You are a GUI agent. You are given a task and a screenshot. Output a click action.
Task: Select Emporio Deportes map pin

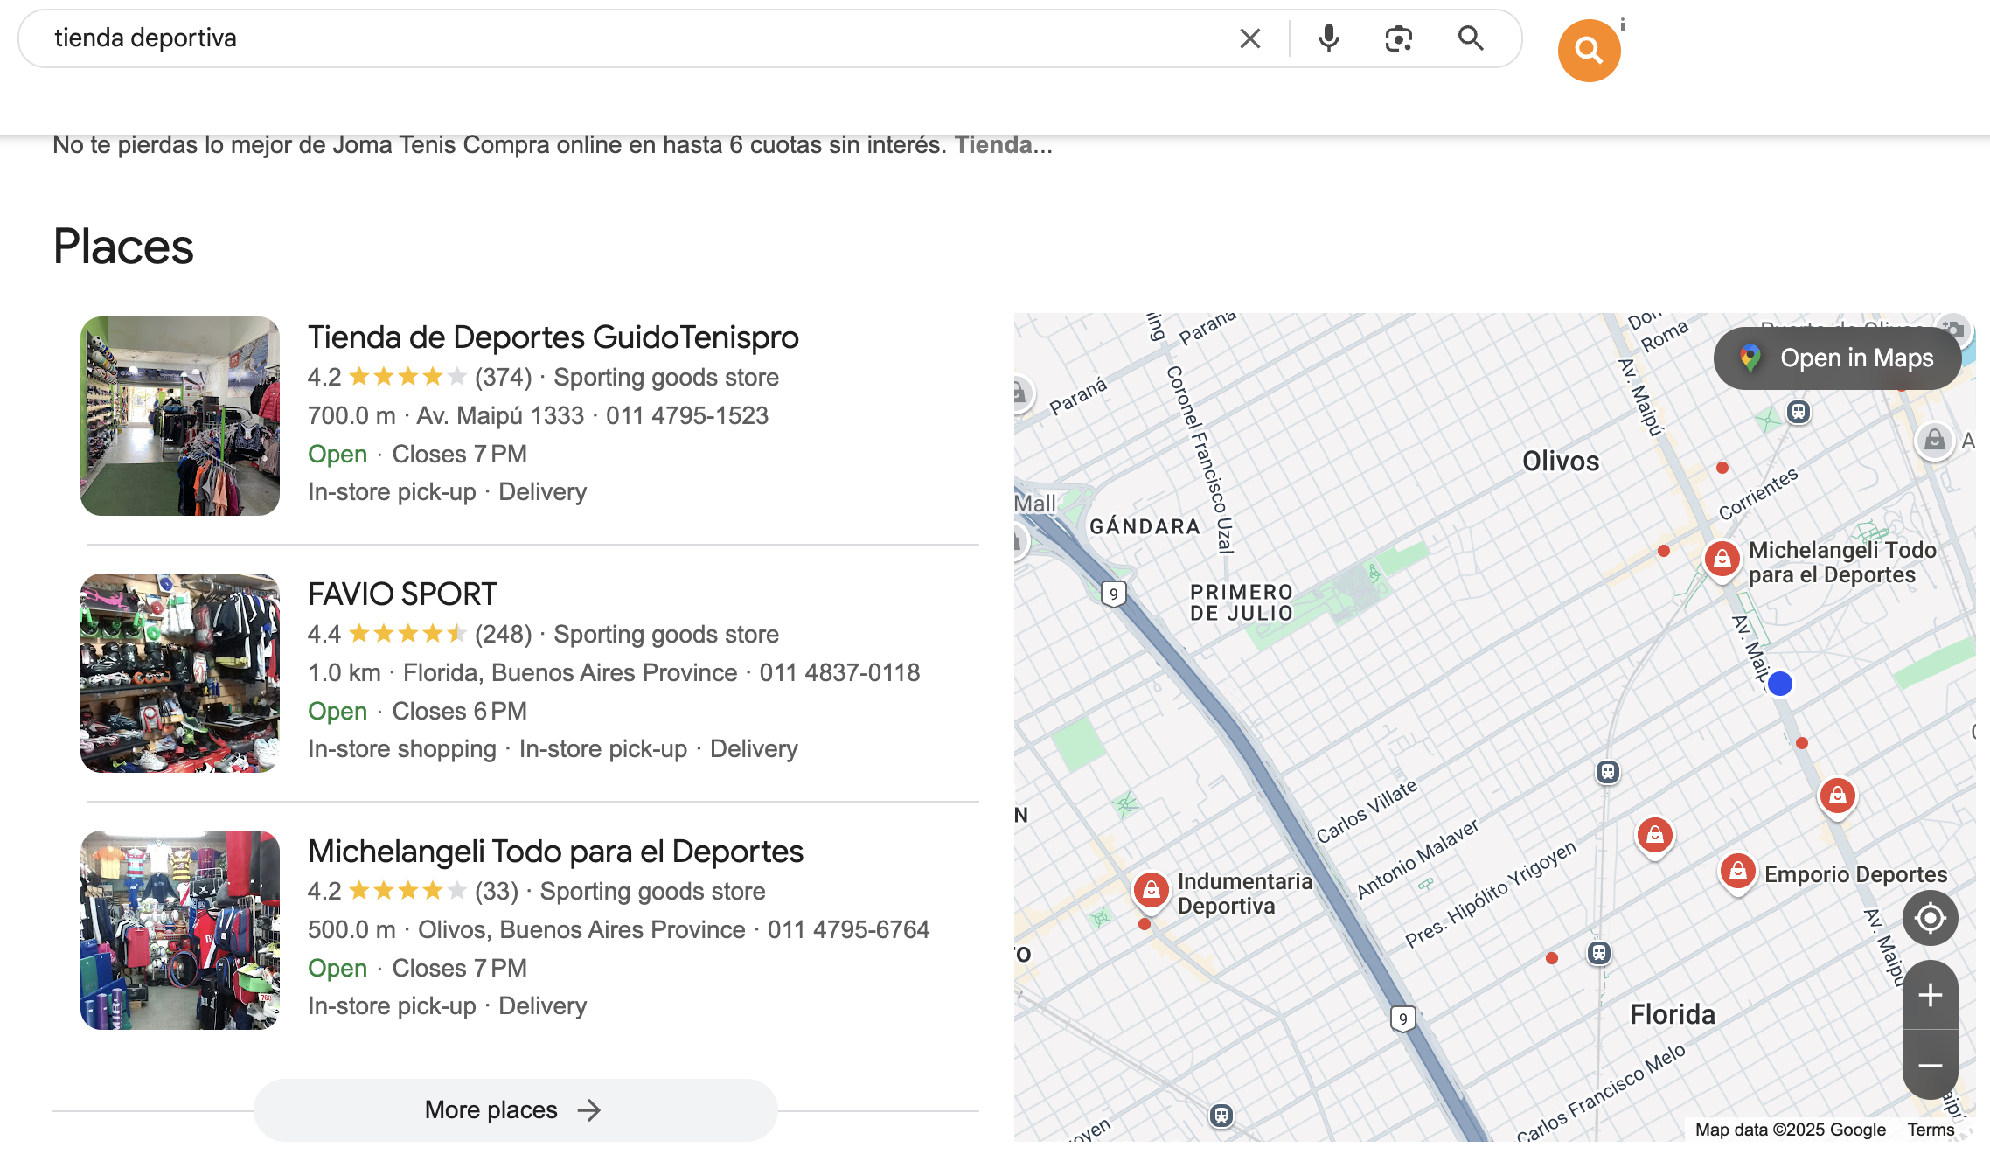1738,873
